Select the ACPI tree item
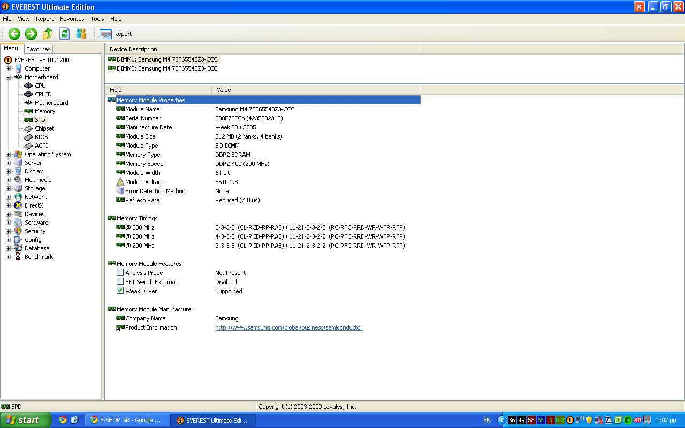The image size is (685, 428). [x=41, y=146]
